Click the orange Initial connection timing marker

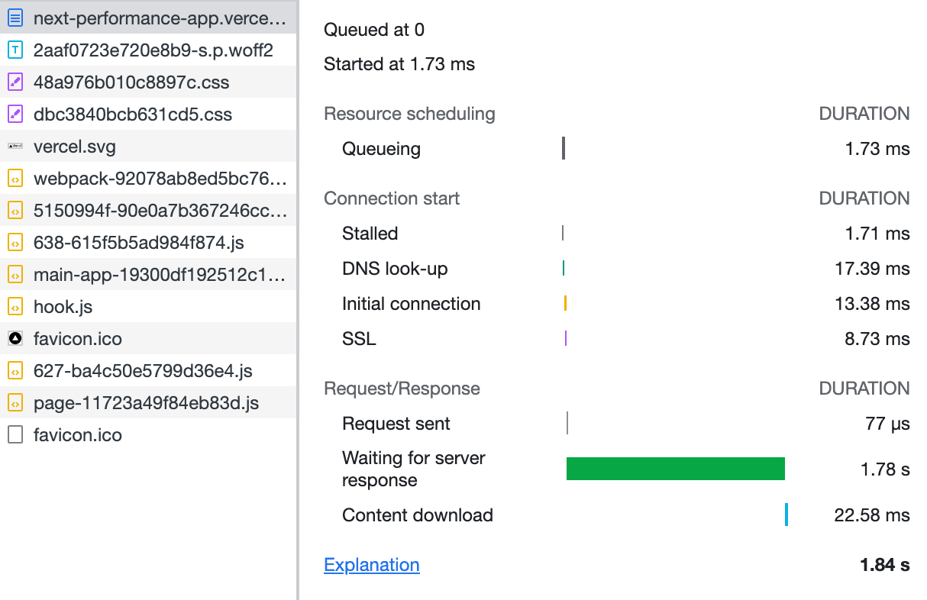(565, 304)
